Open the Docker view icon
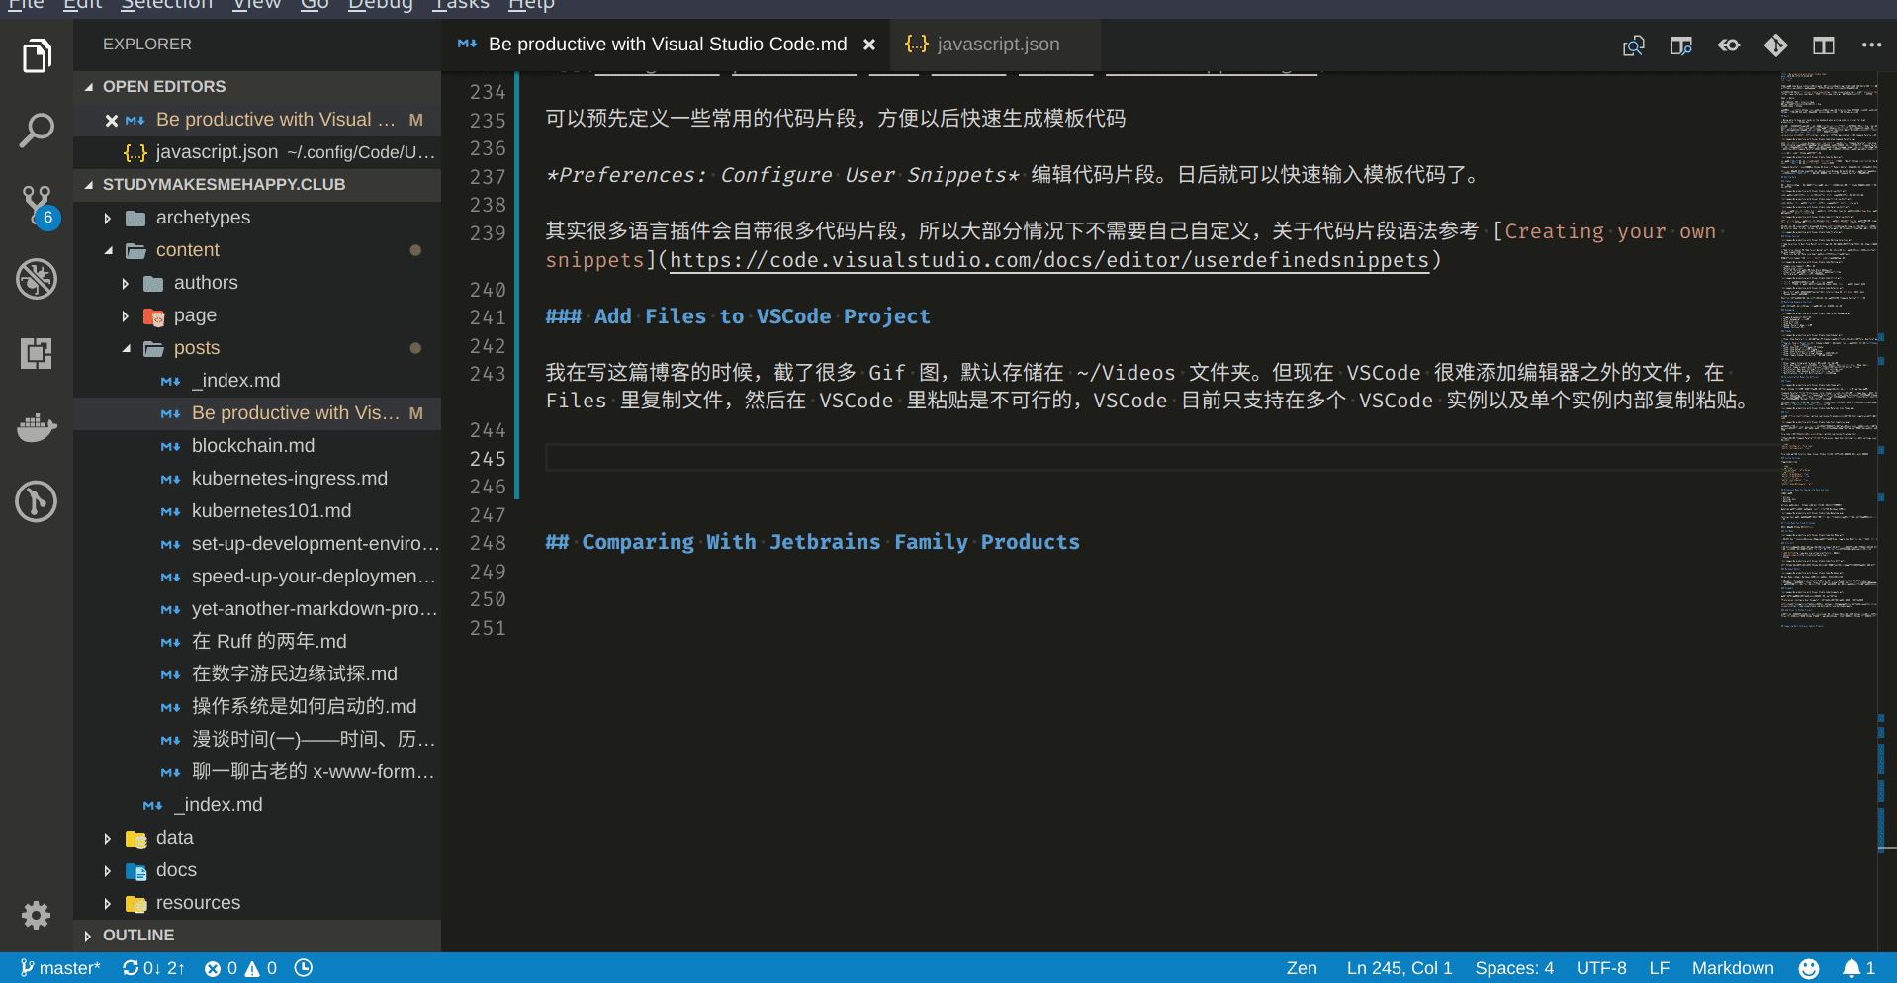The image size is (1897, 983). [37, 427]
